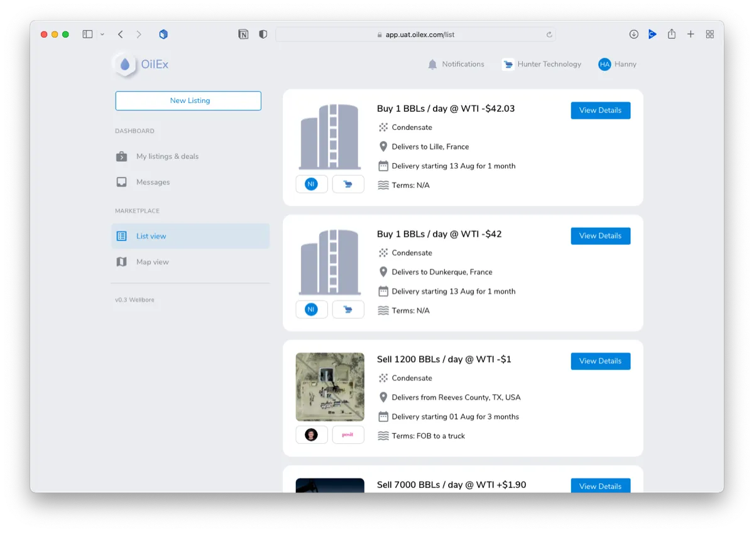Viewport: 754px width, 533px height.
Task: Click the NI avatar badge on Lille listing
Action: click(311, 184)
